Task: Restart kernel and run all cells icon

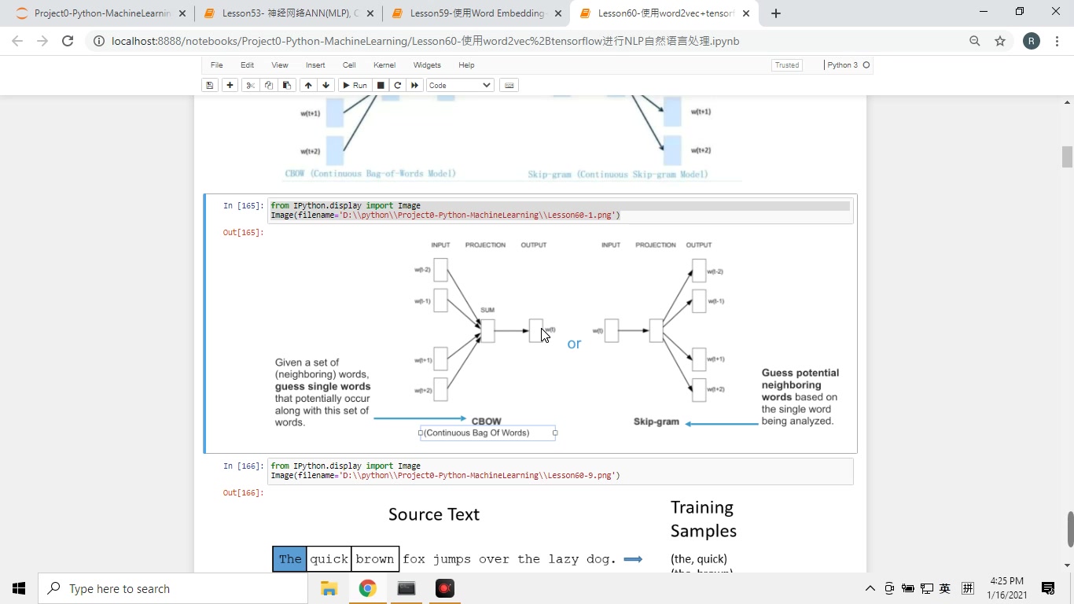Action: click(415, 85)
